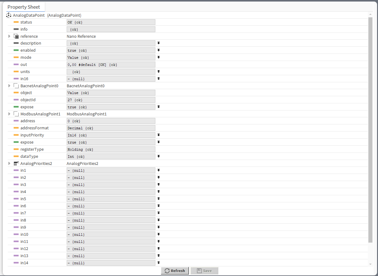Image resolution: width=378 pixels, height=276 pixels.
Task: Click the AnalogPriorities2 priority array icon
Action: click(x=16, y=163)
